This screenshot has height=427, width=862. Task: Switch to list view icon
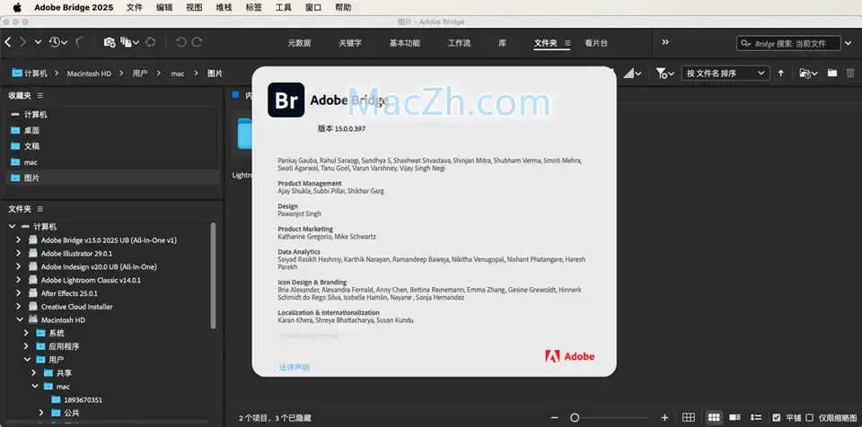point(756,418)
